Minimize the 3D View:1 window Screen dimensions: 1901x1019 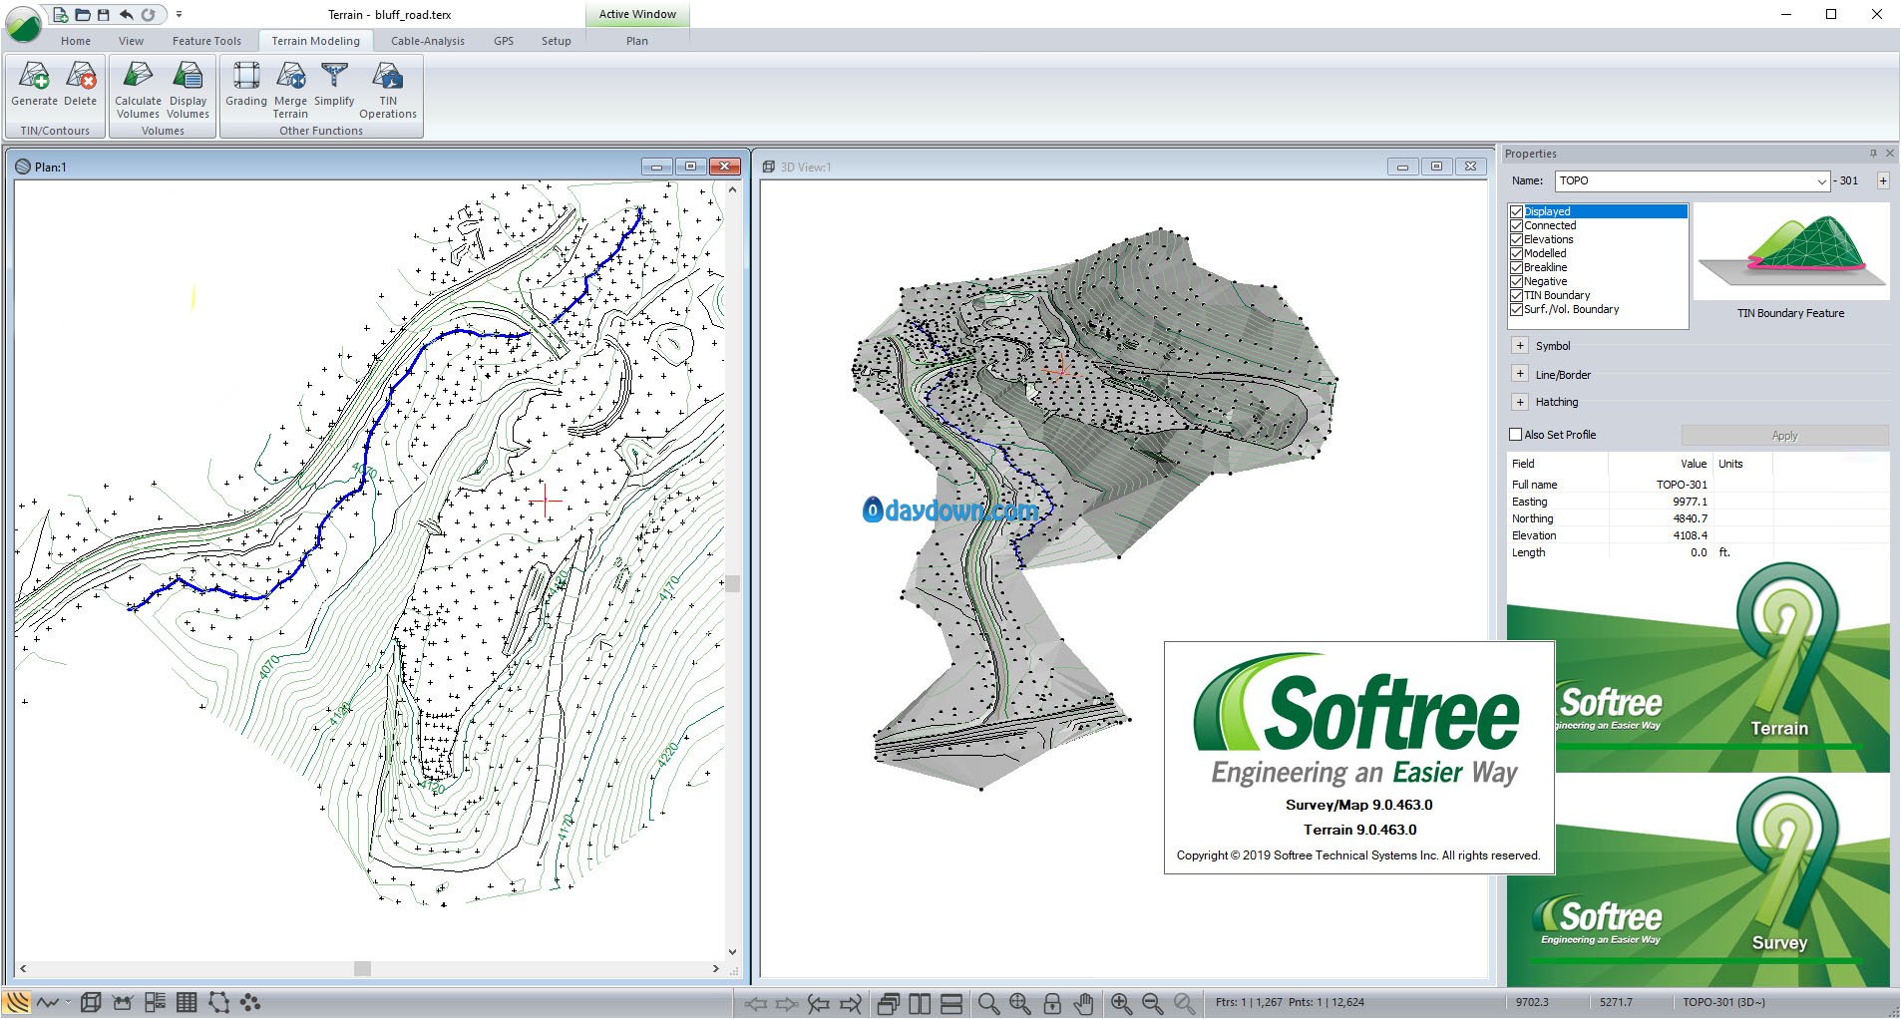[x=1402, y=167]
